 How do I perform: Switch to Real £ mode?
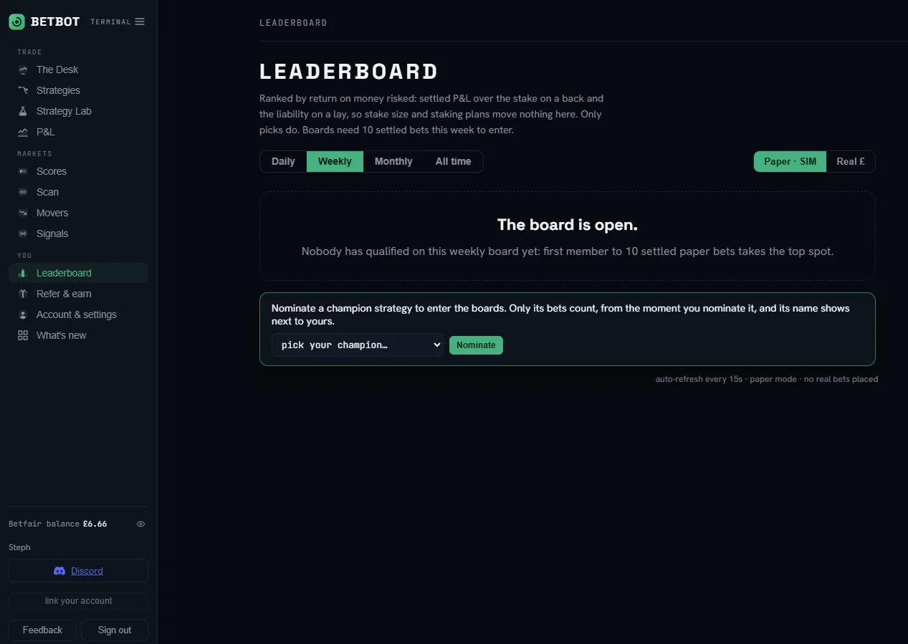coord(851,161)
